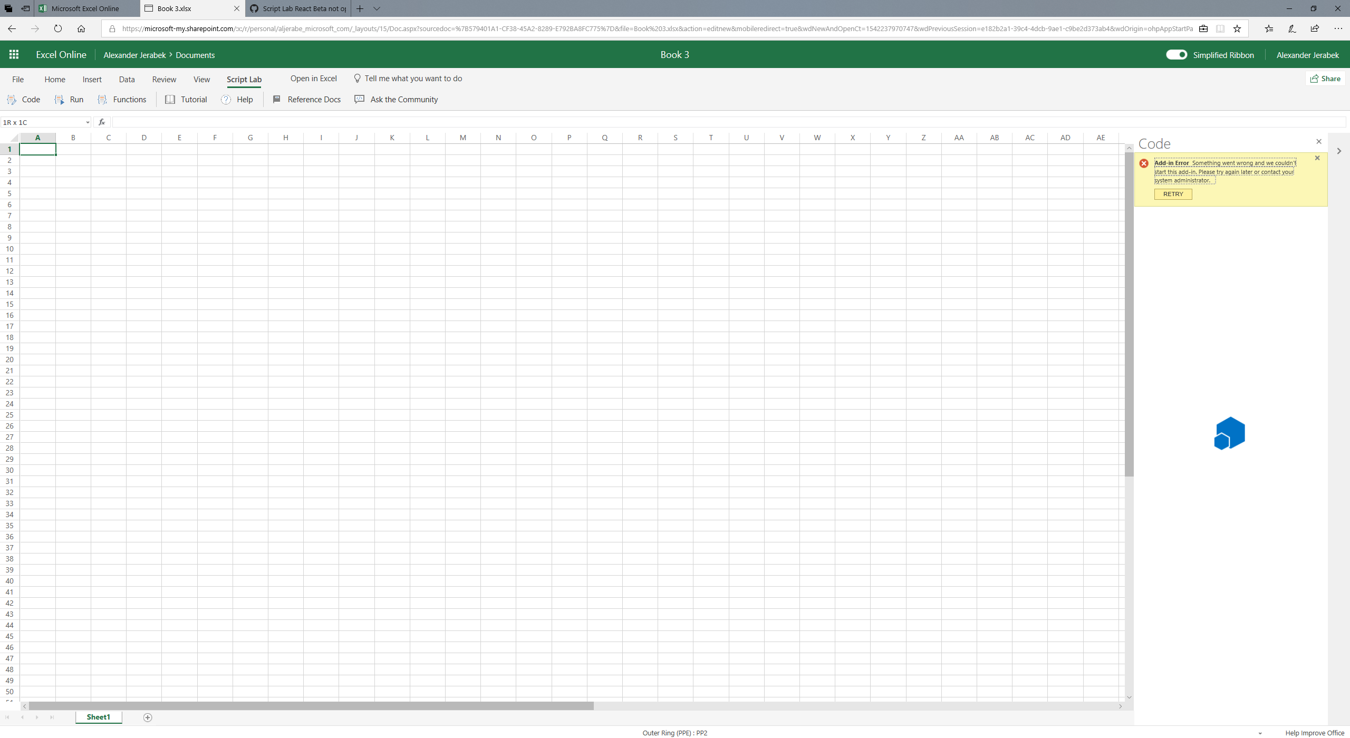Screen dimensions: 1350x738
Task: Switch to the Script Lab ribbon tab
Action: 243,79
